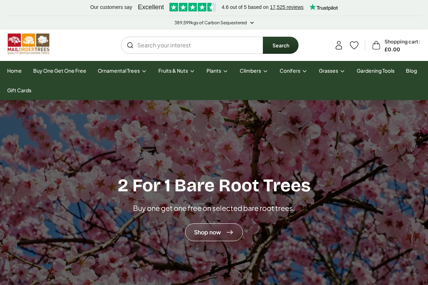Click the Shop now arrow icon
This screenshot has width=428, height=285.
(230, 232)
